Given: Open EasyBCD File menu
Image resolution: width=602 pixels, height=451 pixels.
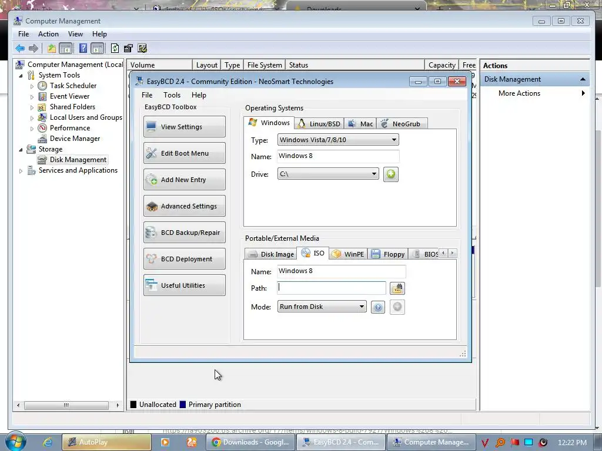Looking at the screenshot, I should tap(146, 95).
